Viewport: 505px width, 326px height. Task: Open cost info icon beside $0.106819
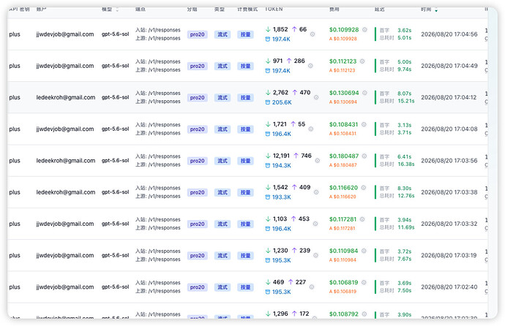click(364, 282)
